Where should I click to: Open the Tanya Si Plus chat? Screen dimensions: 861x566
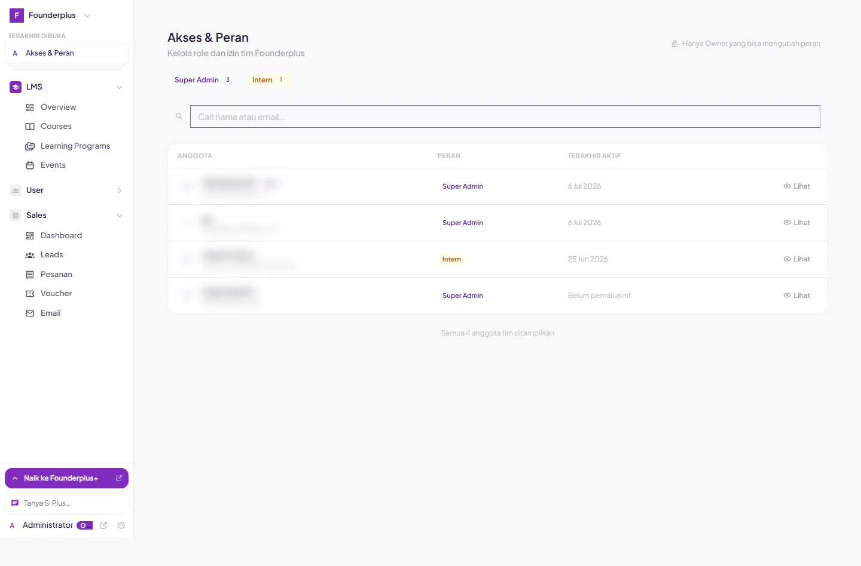(66, 503)
